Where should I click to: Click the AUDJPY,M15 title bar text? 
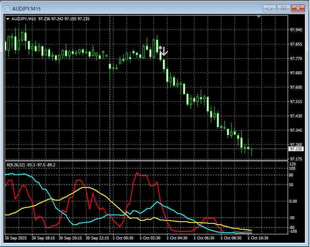coord(26,8)
